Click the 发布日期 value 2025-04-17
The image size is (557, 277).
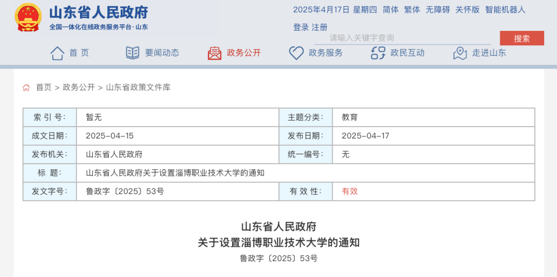366,136
